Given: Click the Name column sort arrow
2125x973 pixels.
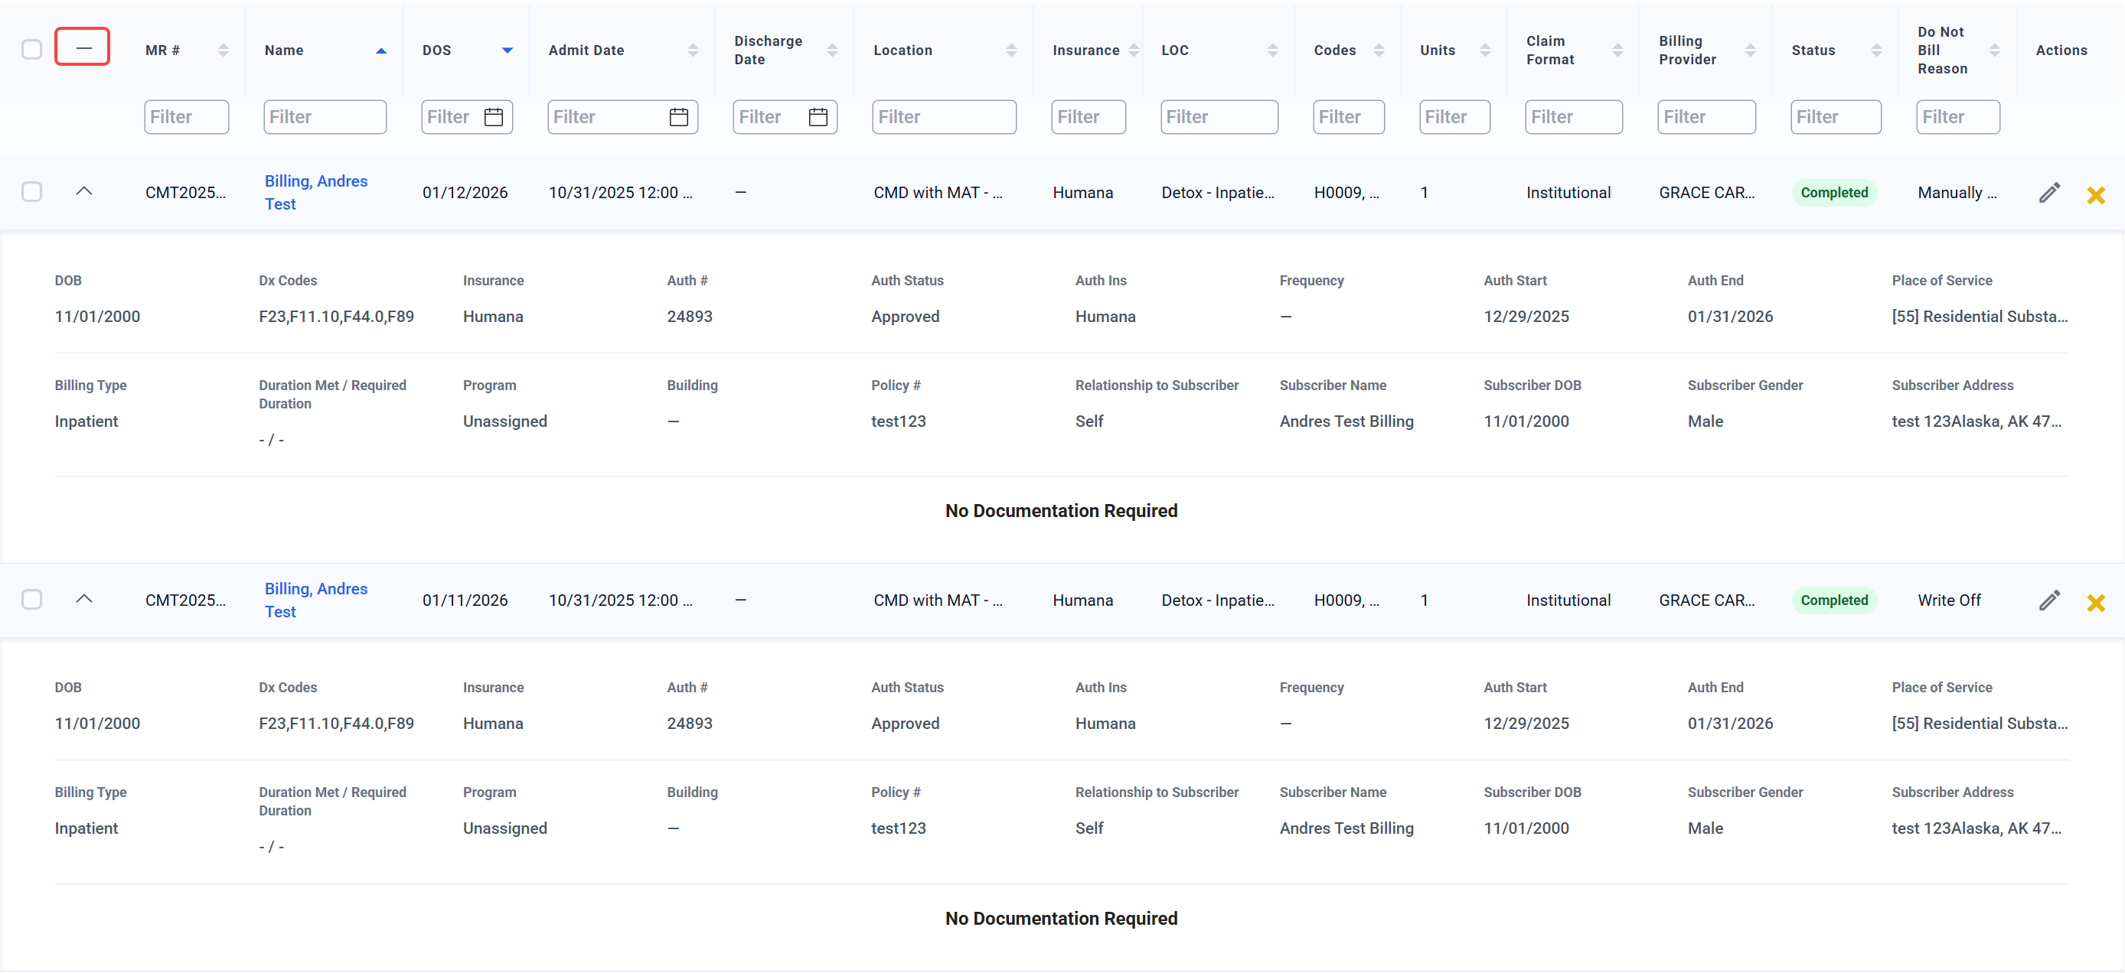Looking at the screenshot, I should pos(380,51).
